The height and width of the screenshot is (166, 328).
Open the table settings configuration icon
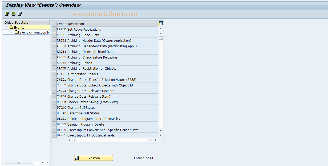point(161,23)
